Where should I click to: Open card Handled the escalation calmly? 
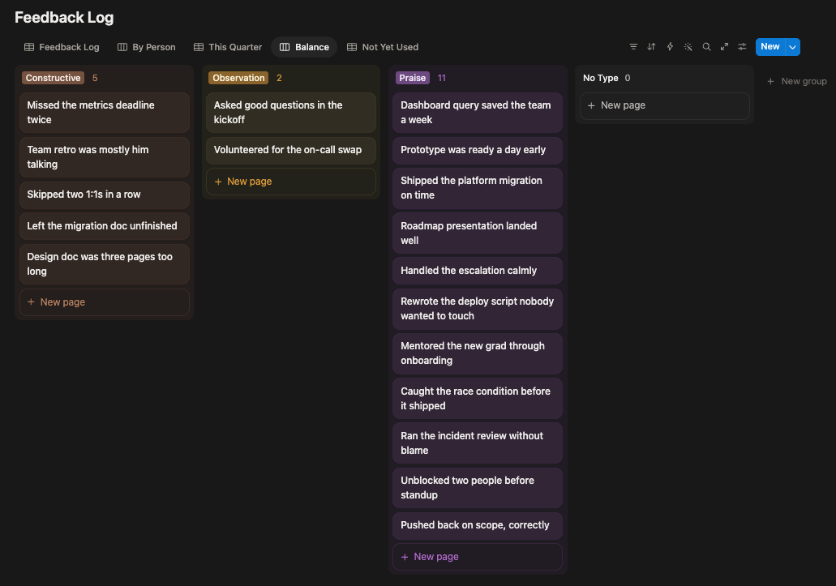[478, 271]
